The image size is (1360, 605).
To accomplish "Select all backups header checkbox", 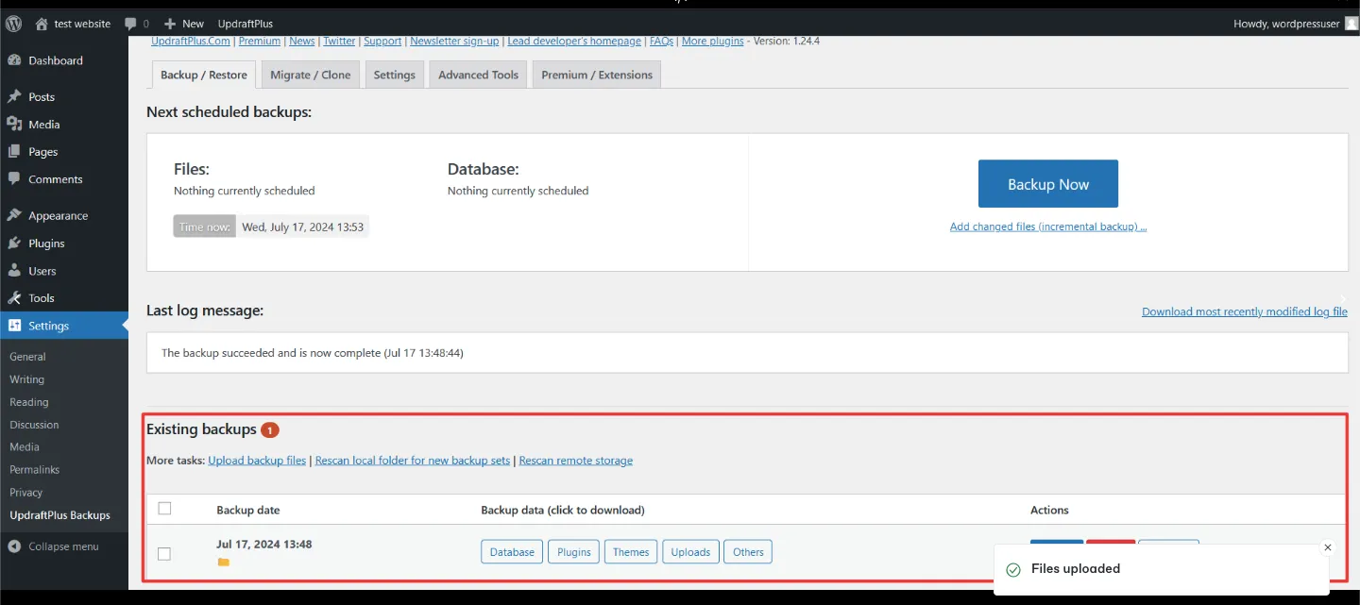I will (x=164, y=509).
